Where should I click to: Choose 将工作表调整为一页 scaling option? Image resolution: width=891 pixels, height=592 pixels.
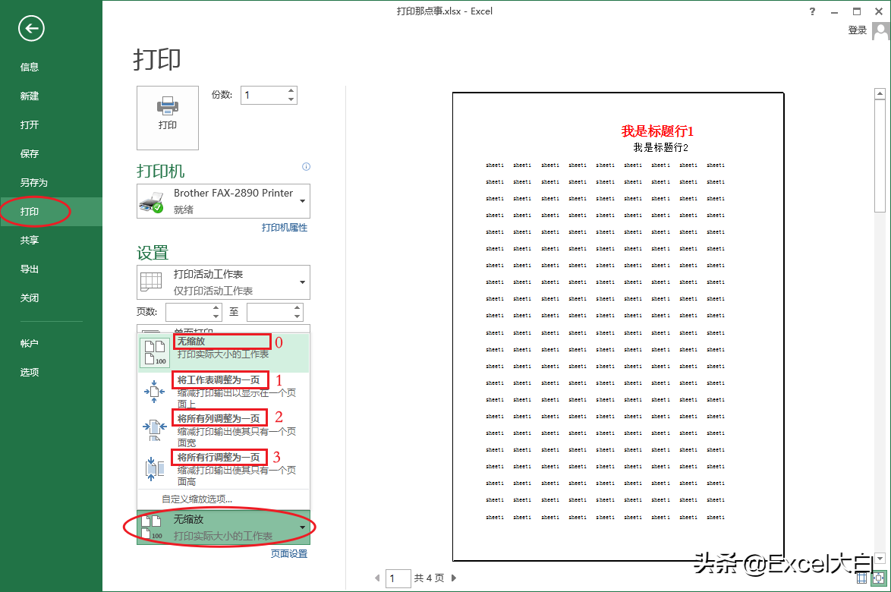click(x=224, y=392)
